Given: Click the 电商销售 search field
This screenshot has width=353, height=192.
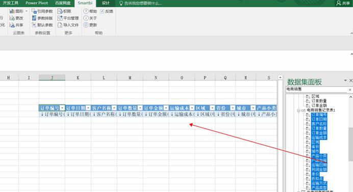Looking at the screenshot, I should coord(317,90).
